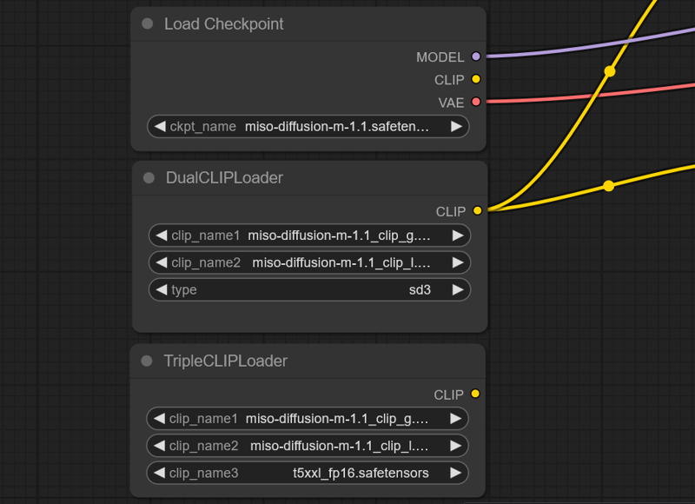Image resolution: width=695 pixels, height=504 pixels.
Task: Open TripleCLIPLoader clip_name2 dropdown
Action: (x=308, y=446)
